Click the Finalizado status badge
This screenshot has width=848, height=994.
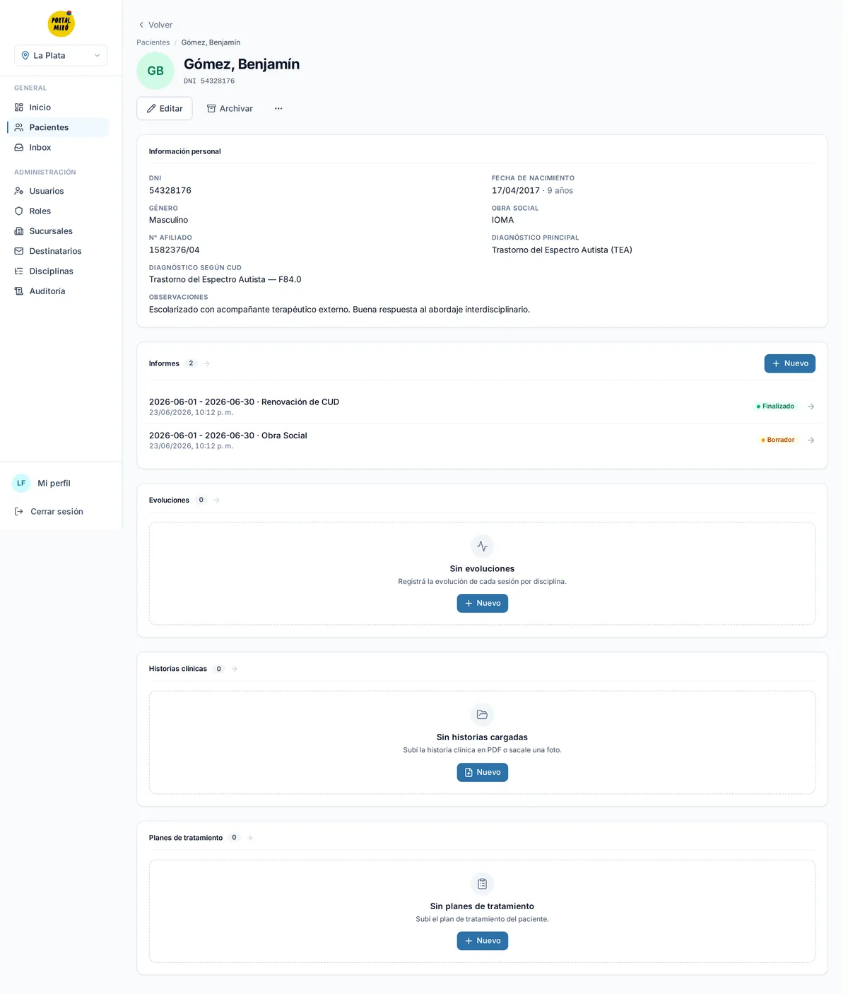coord(775,407)
